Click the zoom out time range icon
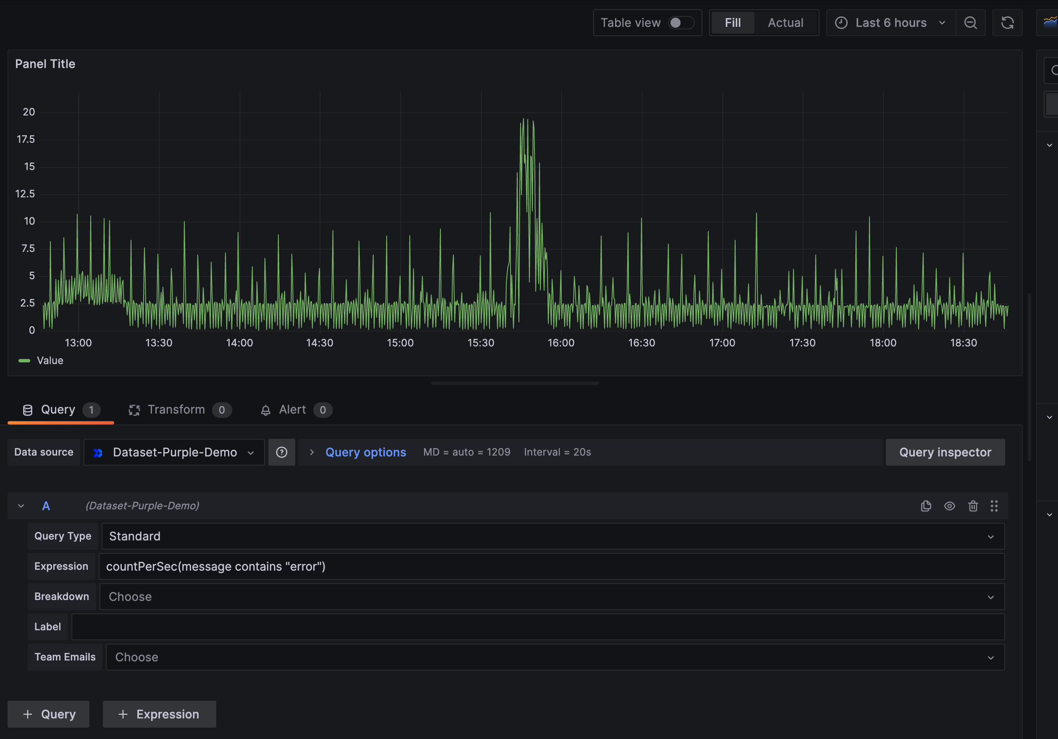 point(970,23)
